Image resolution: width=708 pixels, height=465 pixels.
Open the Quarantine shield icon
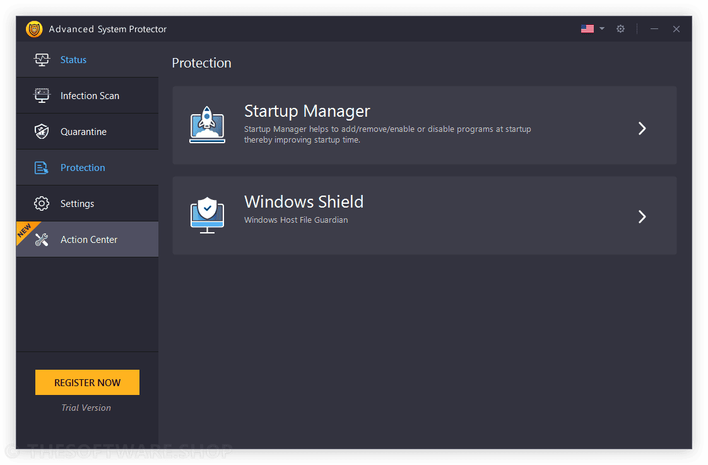42,131
